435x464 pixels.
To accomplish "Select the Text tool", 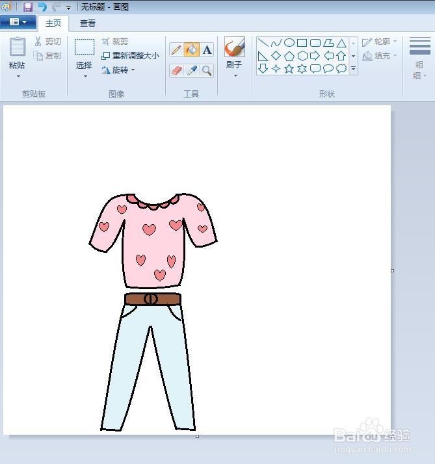I will pos(207,49).
